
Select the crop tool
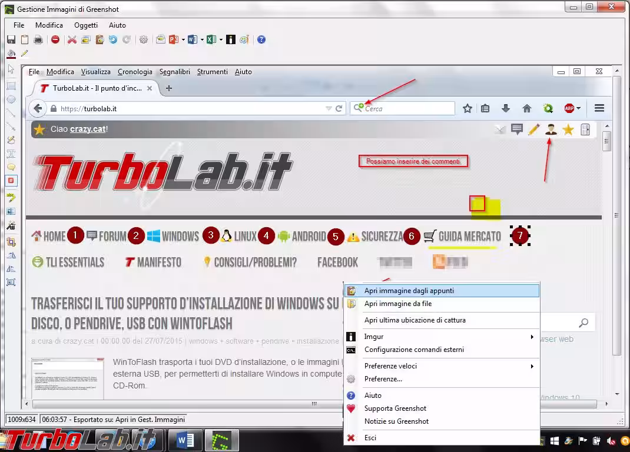point(11,241)
